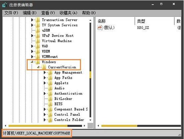Viewport: 184px width, 139px height.
Task: Click the Registry Editor app icon in title bar
Action: (x=5, y=5)
